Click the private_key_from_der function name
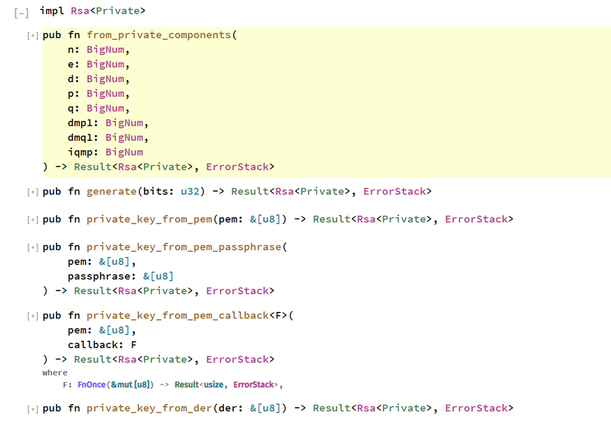 coord(149,408)
